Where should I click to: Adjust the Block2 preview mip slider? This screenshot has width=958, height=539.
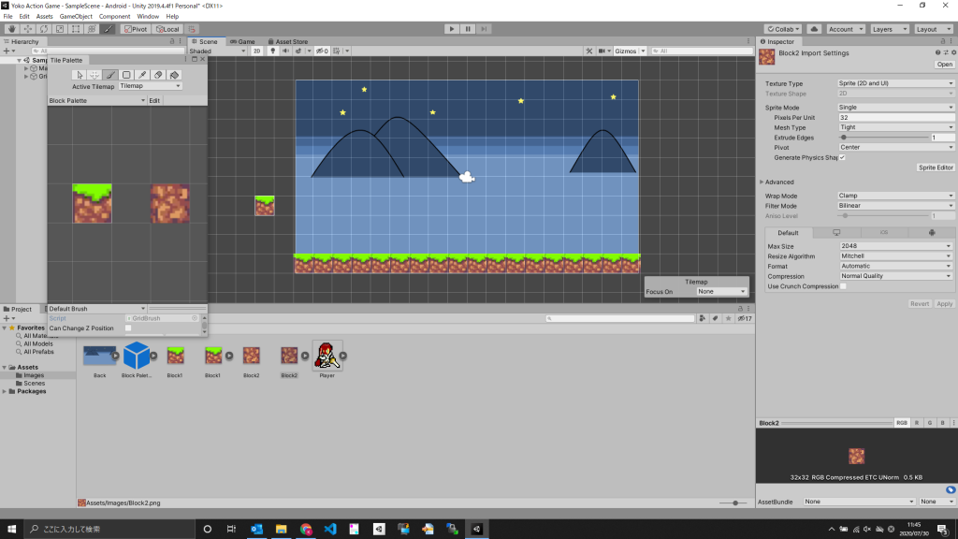[x=837, y=423]
